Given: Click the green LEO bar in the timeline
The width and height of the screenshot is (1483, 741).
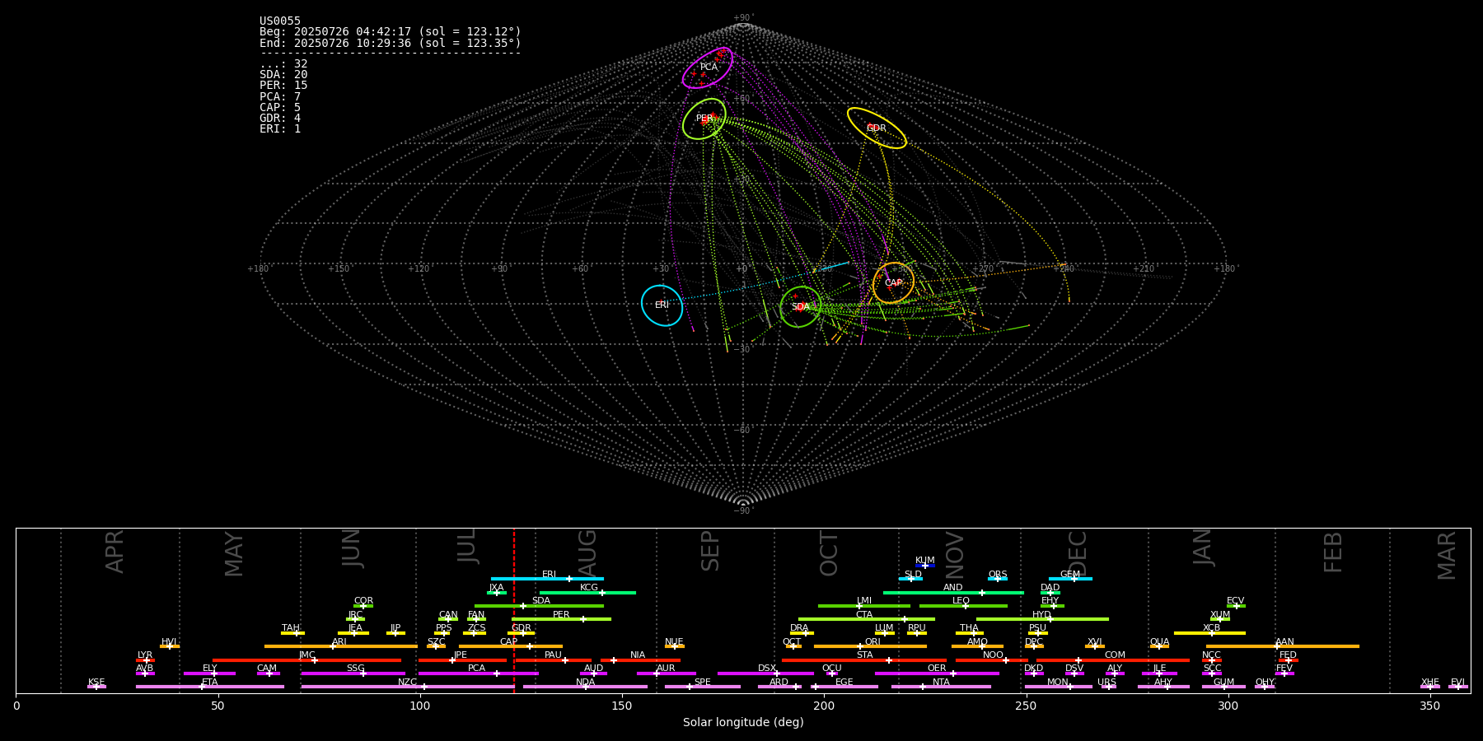Looking at the screenshot, I should point(963,606).
